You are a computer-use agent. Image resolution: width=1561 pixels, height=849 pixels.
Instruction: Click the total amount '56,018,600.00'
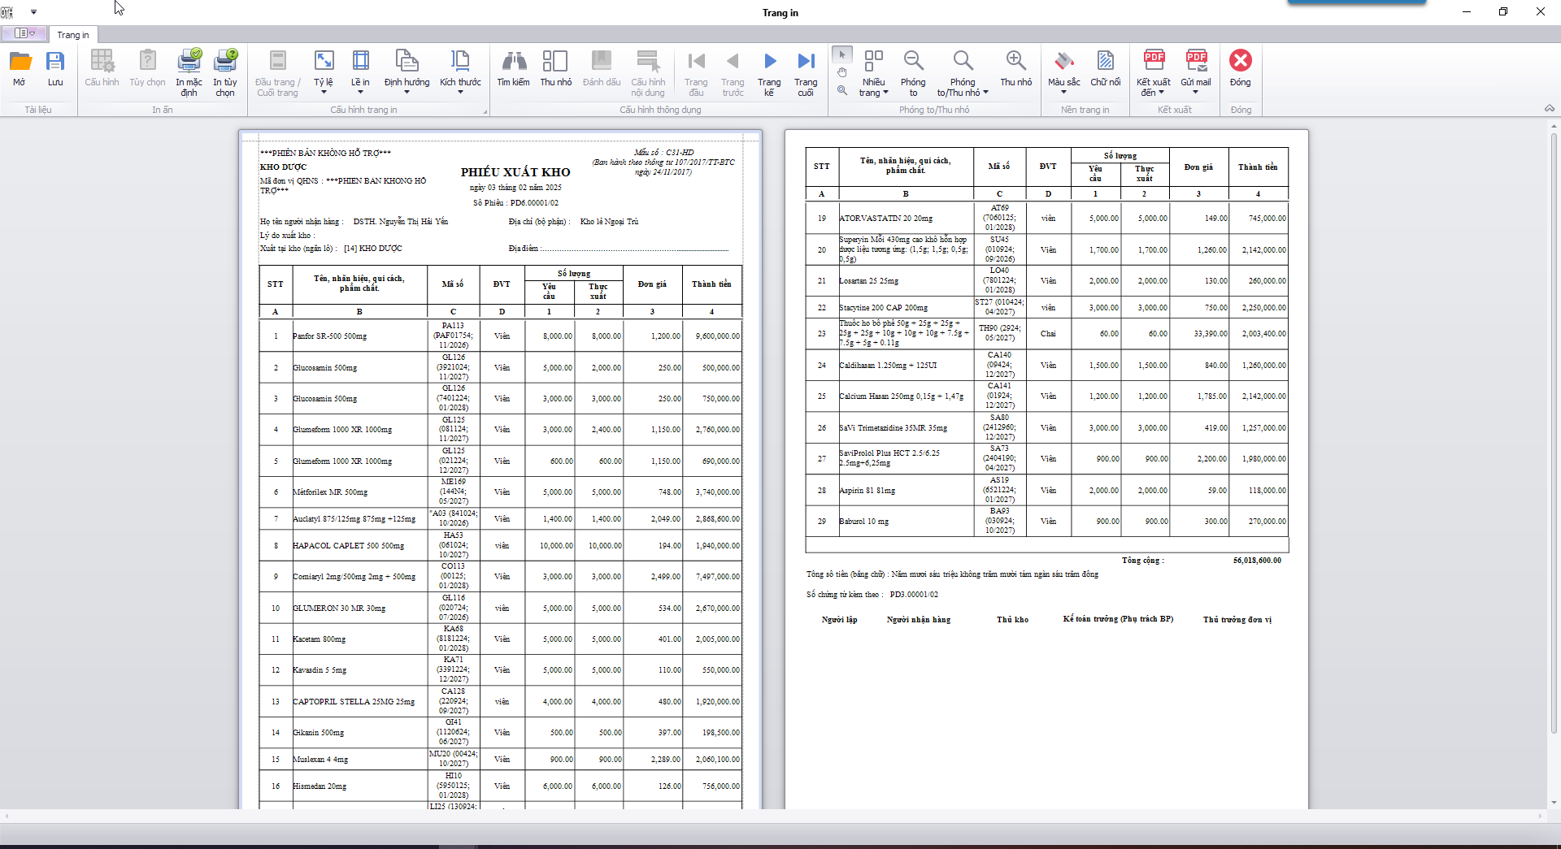(x=1257, y=561)
